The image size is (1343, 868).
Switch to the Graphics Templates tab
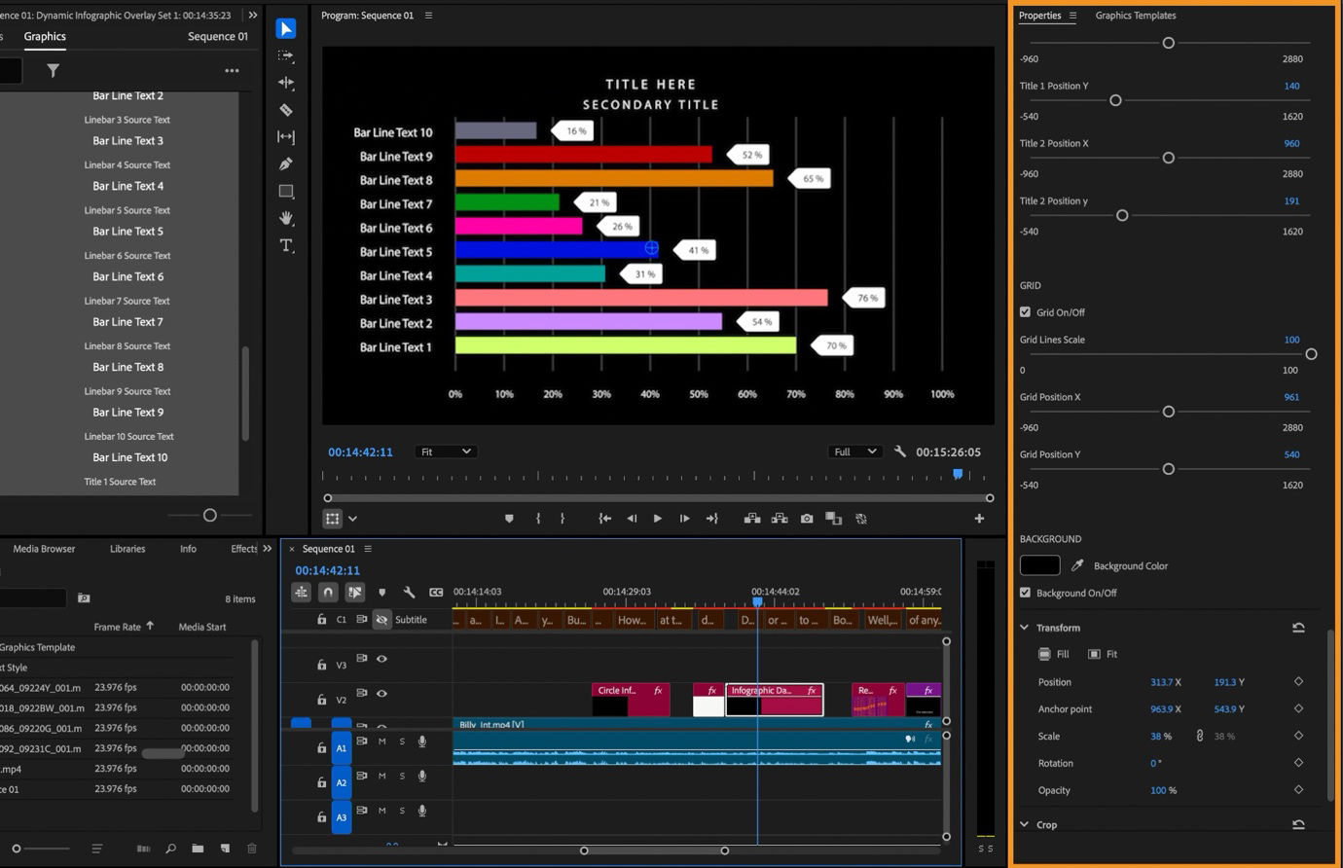click(1135, 16)
